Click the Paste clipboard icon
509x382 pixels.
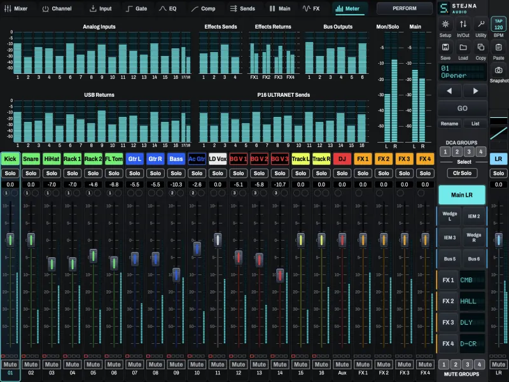pos(499,47)
